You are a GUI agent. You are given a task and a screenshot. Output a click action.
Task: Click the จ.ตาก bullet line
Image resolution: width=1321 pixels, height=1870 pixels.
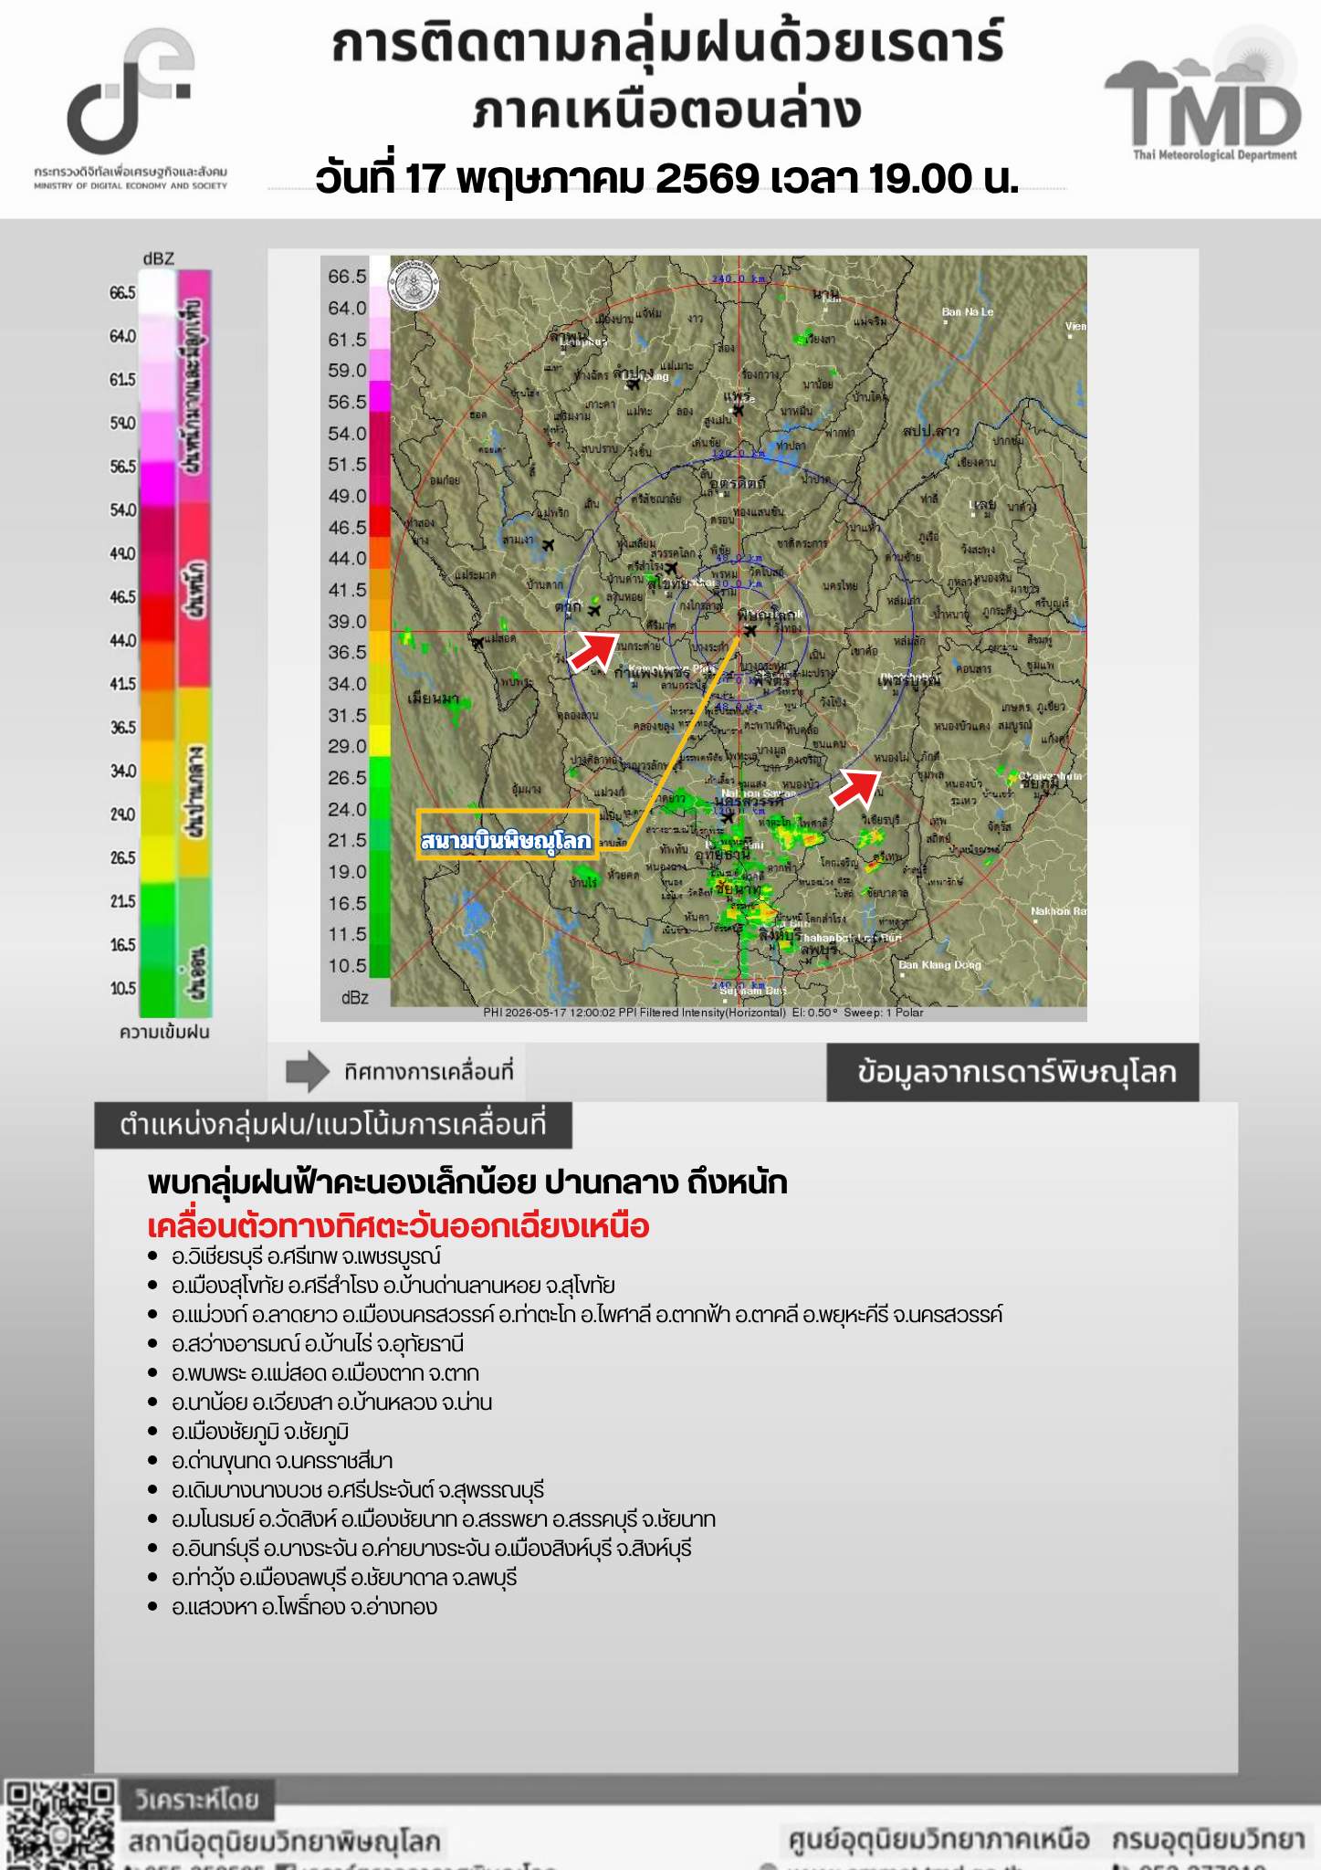click(325, 1373)
